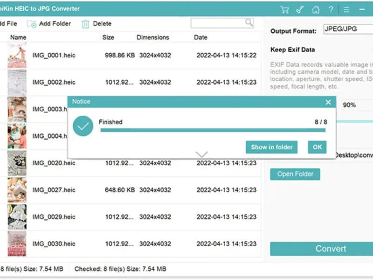This screenshot has width=373, height=280.
Task: Click the teal Finished checkmark icon
Action: [83, 126]
